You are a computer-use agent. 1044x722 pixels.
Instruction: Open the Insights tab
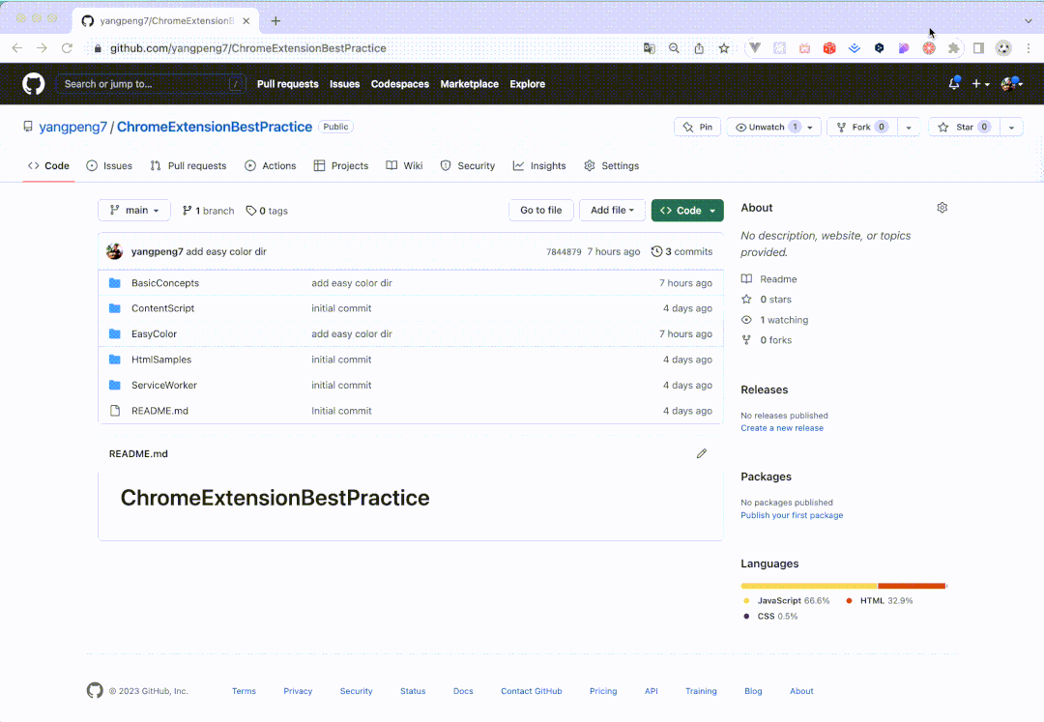[539, 165]
